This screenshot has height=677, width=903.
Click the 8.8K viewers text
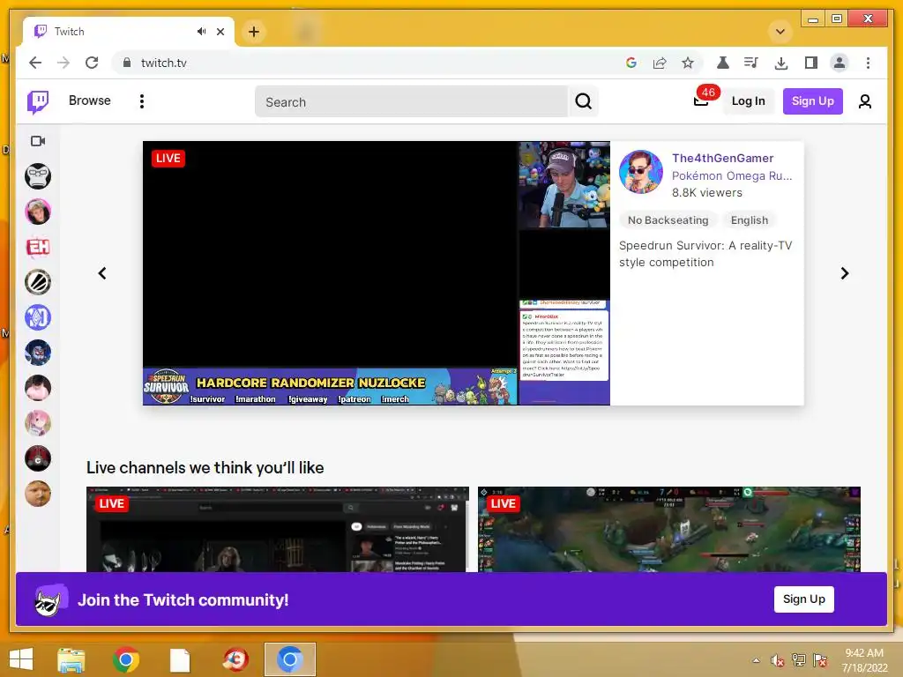pyautogui.click(x=706, y=193)
